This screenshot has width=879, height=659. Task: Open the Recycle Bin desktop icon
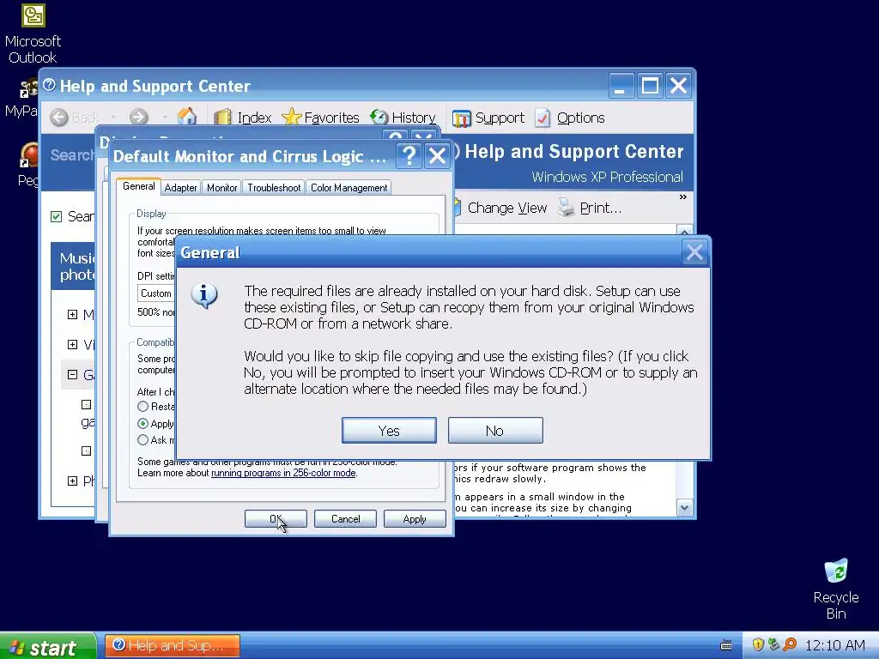point(836,589)
